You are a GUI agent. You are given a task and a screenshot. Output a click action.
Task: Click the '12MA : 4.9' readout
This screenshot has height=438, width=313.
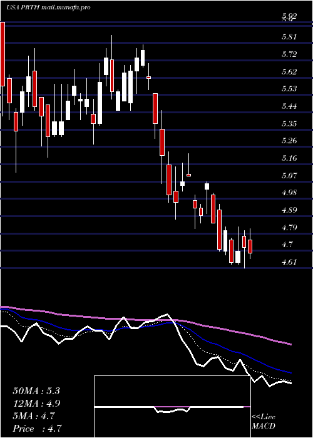click(36, 404)
